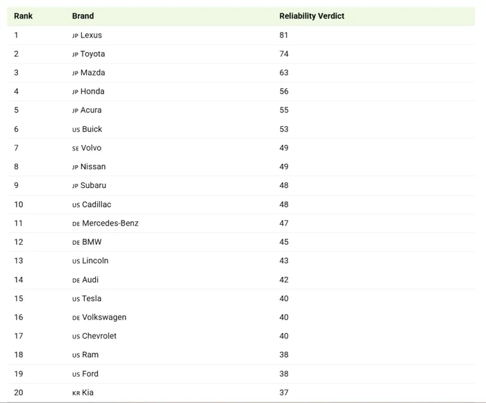Click the DE code next to Mercedes-Benz

[76, 224]
